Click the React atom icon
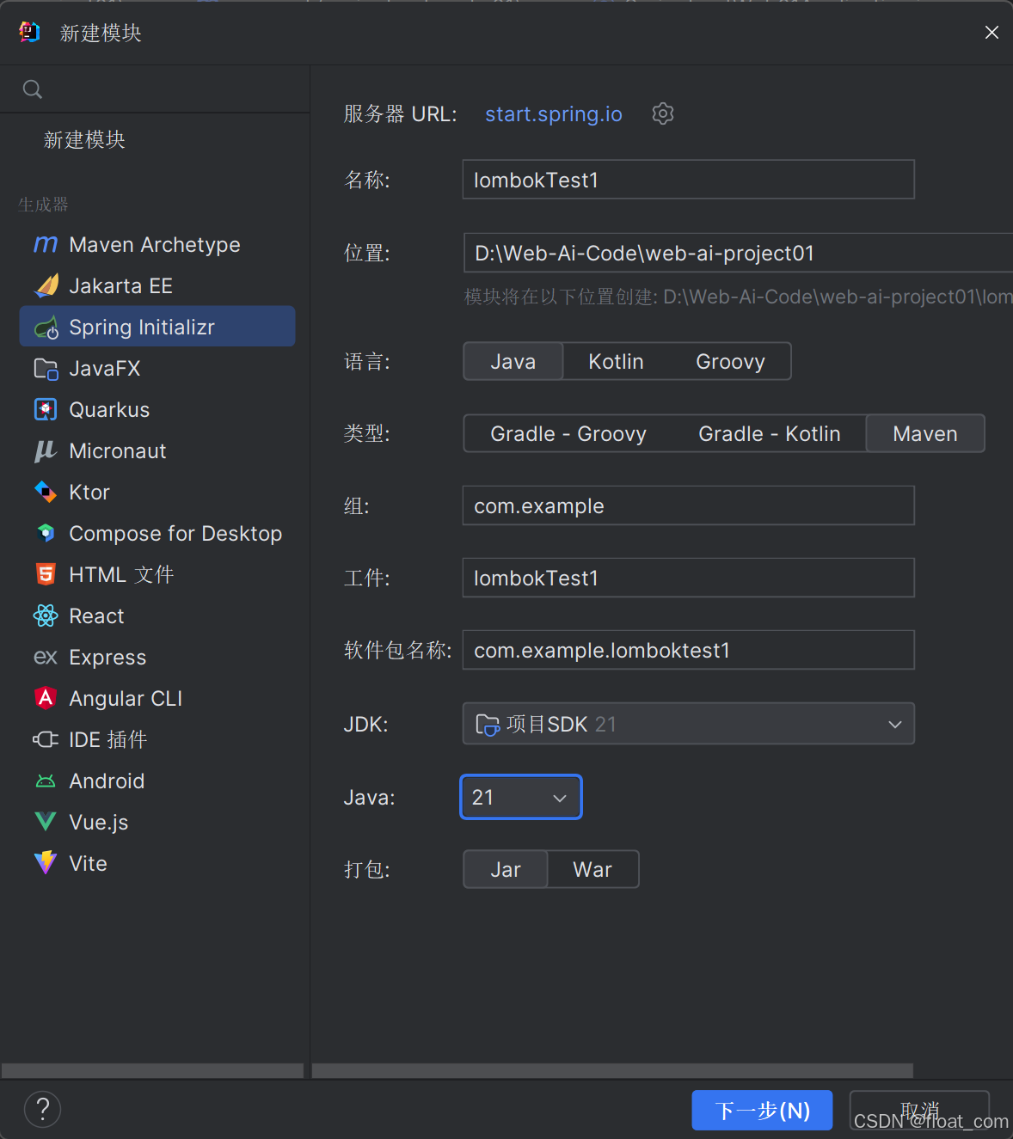1013x1139 pixels. tap(46, 615)
